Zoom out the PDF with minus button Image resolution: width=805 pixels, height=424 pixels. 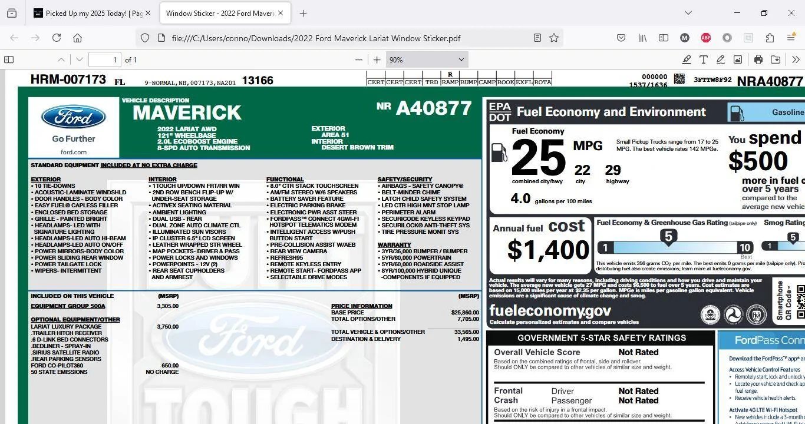point(359,59)
